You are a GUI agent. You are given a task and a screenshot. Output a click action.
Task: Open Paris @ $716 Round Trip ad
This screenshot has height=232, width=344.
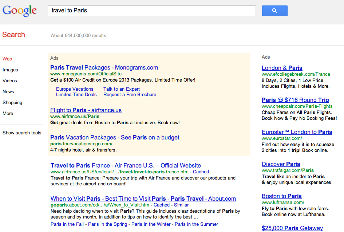tap(295, 100)
